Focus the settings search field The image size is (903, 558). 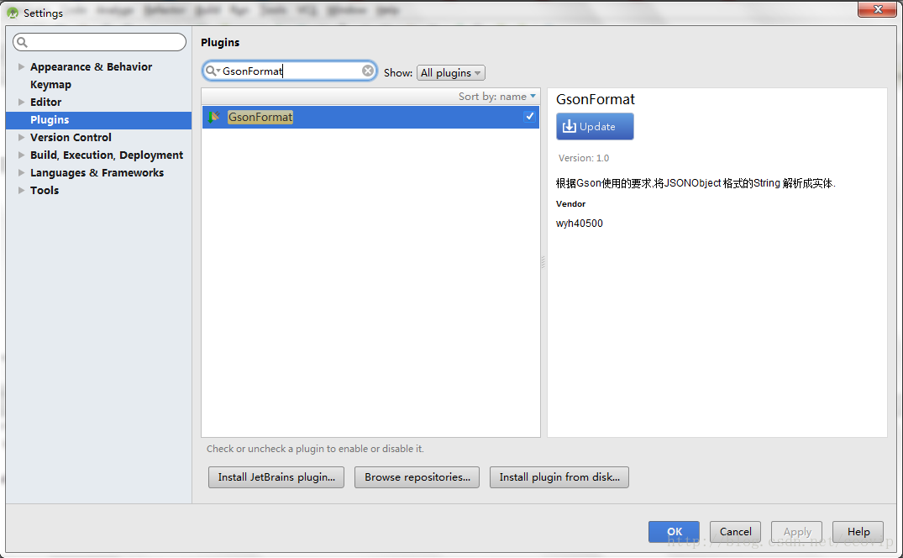100,42
